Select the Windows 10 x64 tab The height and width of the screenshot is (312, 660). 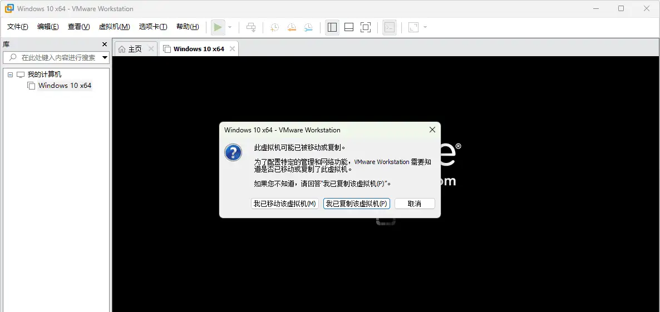199,49
